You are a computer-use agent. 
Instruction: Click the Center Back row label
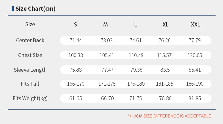(x=30, y=40)
